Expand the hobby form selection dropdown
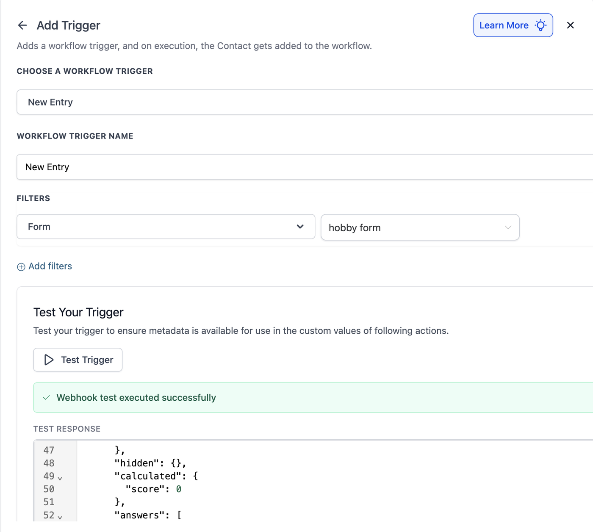This screenshot has height=532, width=593. 420,227
